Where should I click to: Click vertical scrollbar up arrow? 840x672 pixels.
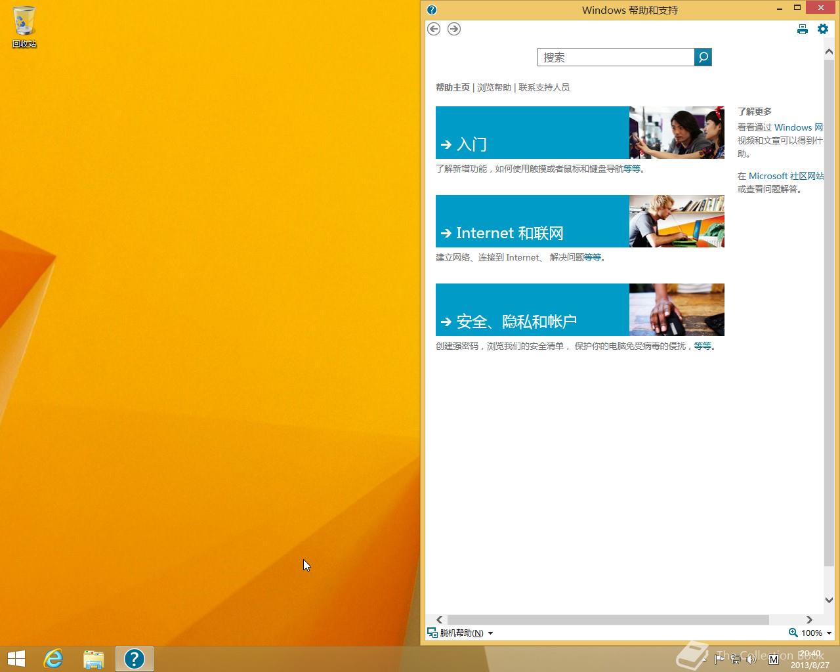tap(829, 52)
